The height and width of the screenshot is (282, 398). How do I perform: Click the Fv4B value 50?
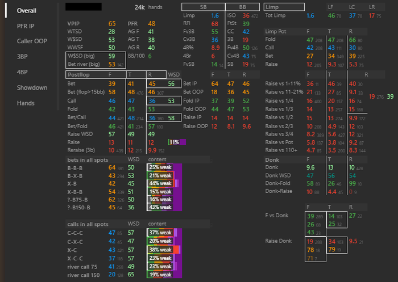[246, 48]
